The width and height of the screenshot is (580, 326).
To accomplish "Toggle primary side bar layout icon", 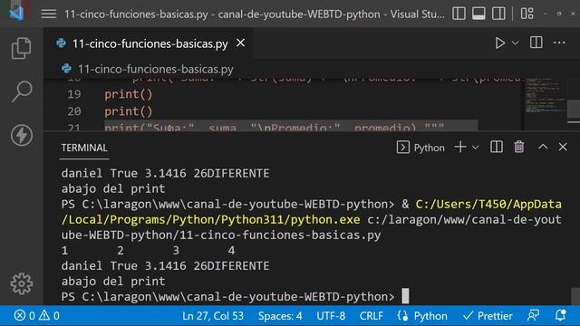I will click(x=459, y=14).
